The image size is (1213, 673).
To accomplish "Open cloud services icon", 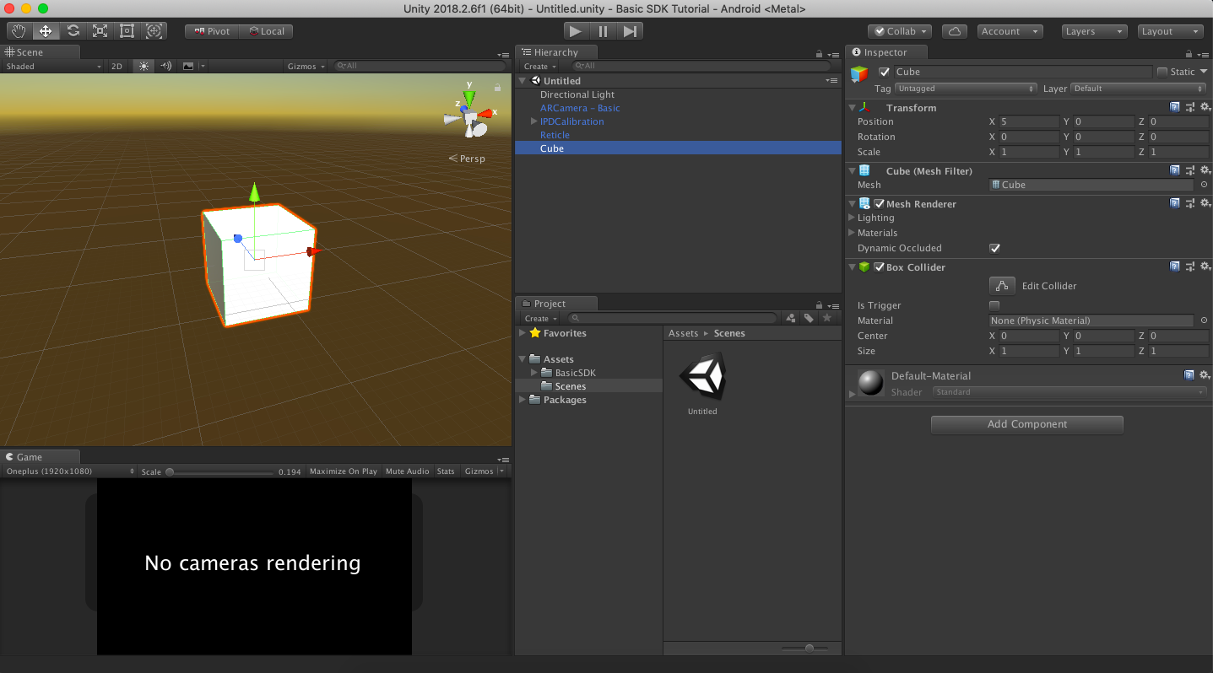I will pyautogui.click(x=955, y=31).
